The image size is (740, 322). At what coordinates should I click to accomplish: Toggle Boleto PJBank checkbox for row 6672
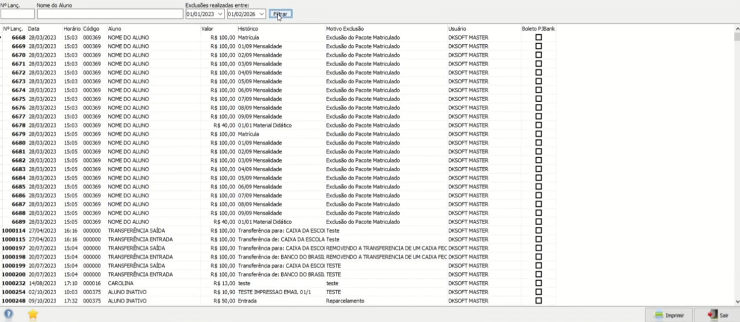pos(538,73)
